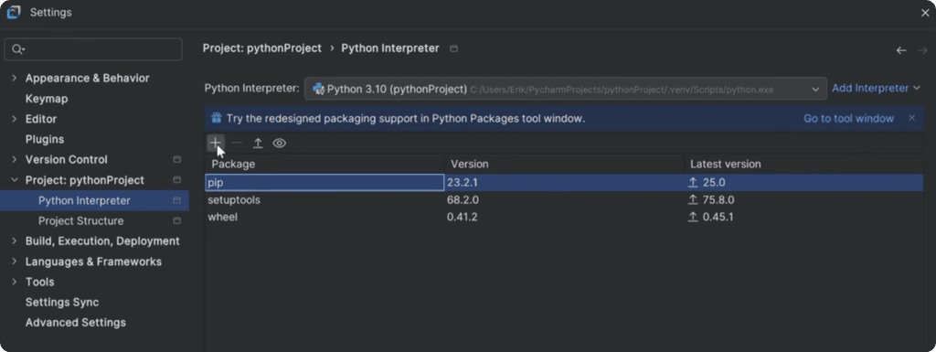
Task: Open Advanced Settings page
Action: pyautogui.click(x=76, y=323)
